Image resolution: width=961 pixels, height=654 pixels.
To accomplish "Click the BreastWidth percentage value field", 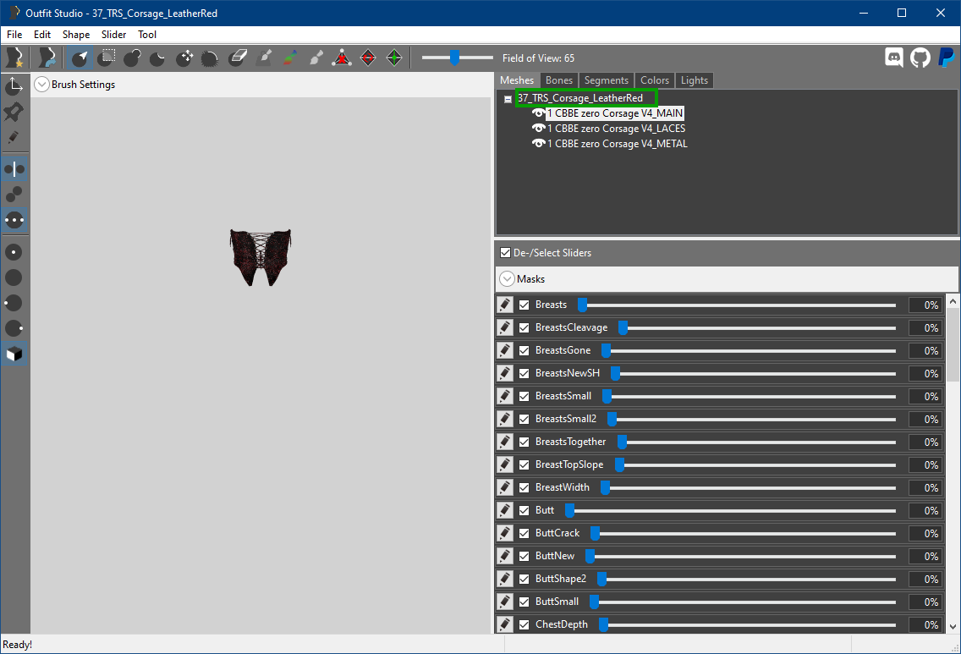I will click(925, 488).
